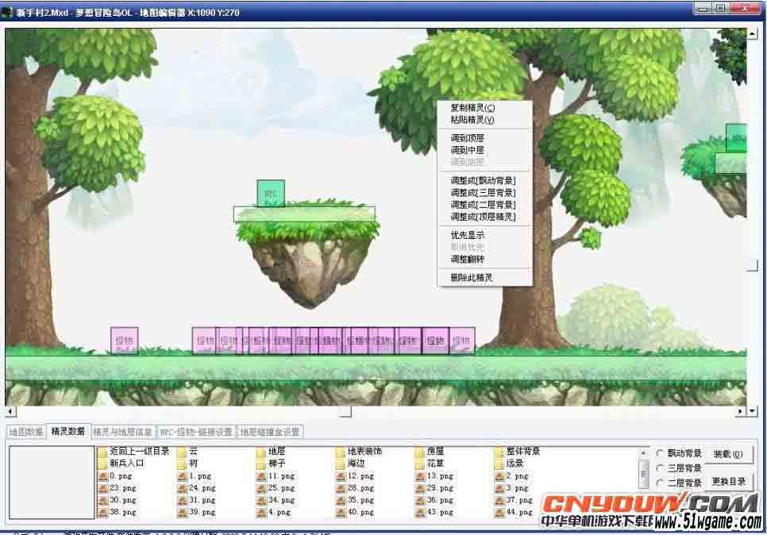Select the 1.png sprite file icon
Screen dimensions: 767x535
[182, 475]
